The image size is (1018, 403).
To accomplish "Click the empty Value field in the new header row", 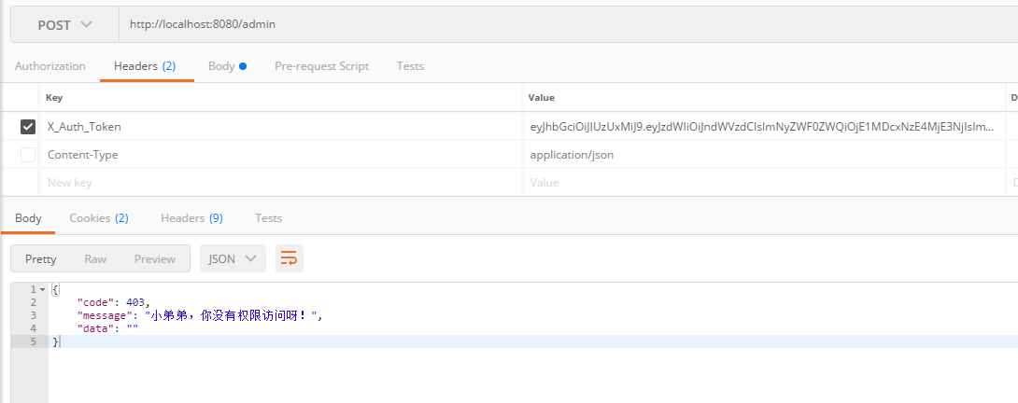I will 761,183.
